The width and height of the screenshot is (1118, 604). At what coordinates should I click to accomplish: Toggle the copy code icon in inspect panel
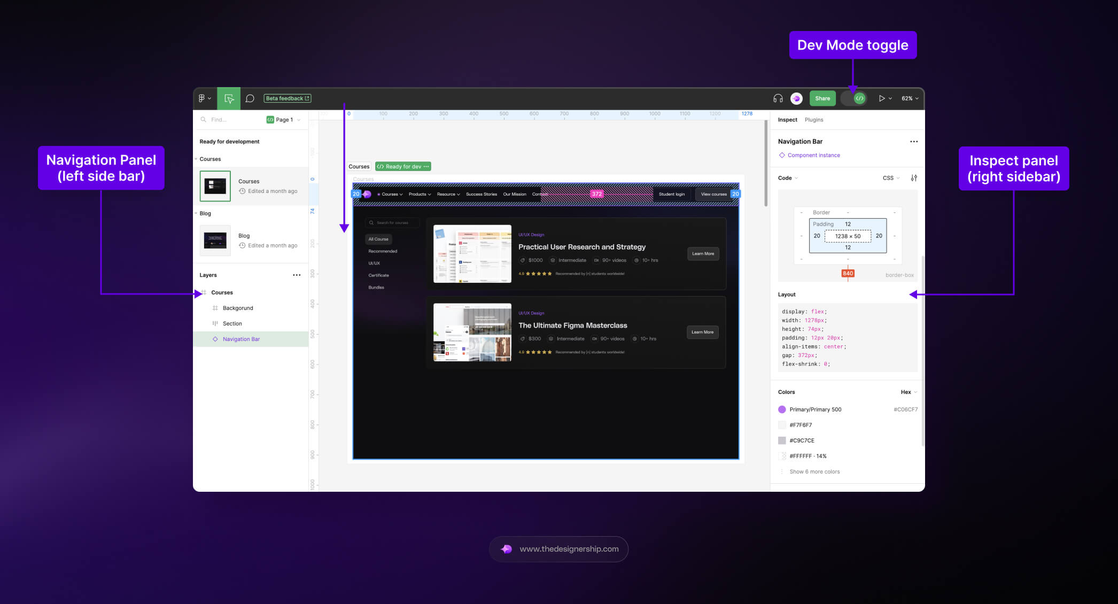pyautogui.click(x=913, y=178)
